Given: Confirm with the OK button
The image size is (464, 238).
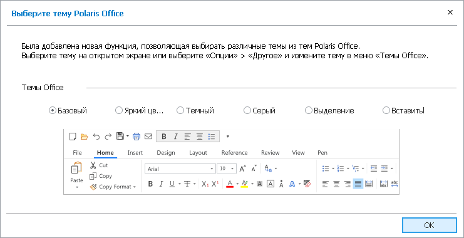Looking at the screenshot, I should click(x=429, y=225).
